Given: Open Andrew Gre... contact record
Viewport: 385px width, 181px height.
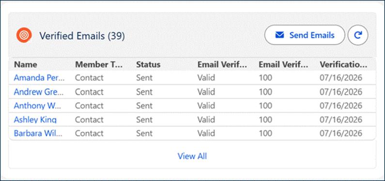Looking at the screenshot, I should coord(39,92).
